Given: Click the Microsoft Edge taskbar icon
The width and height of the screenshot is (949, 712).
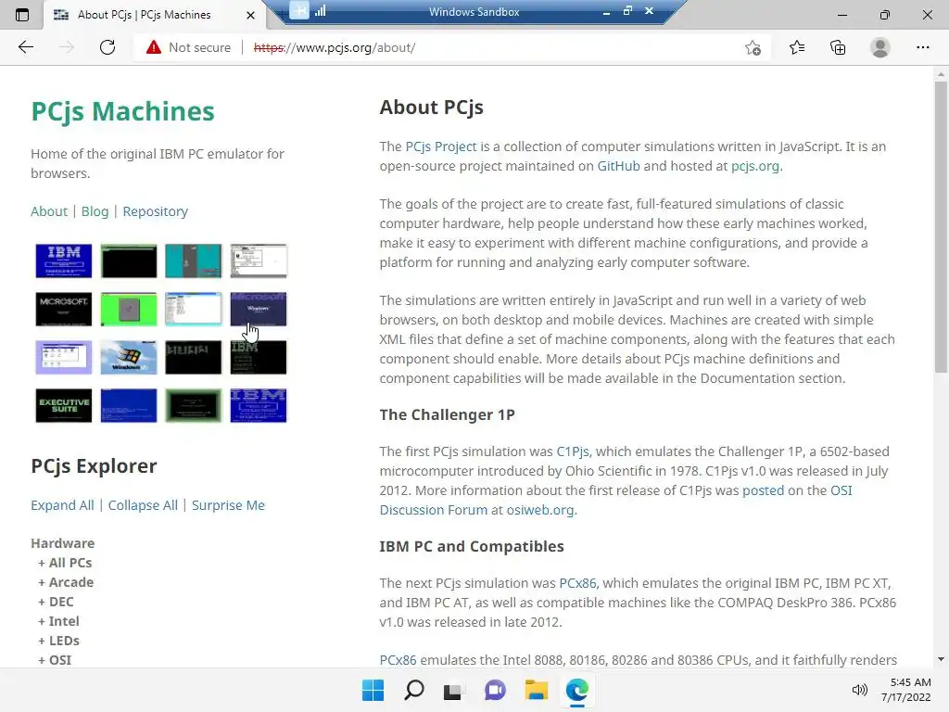Looking at the screenshot, I should pos(576,690).
